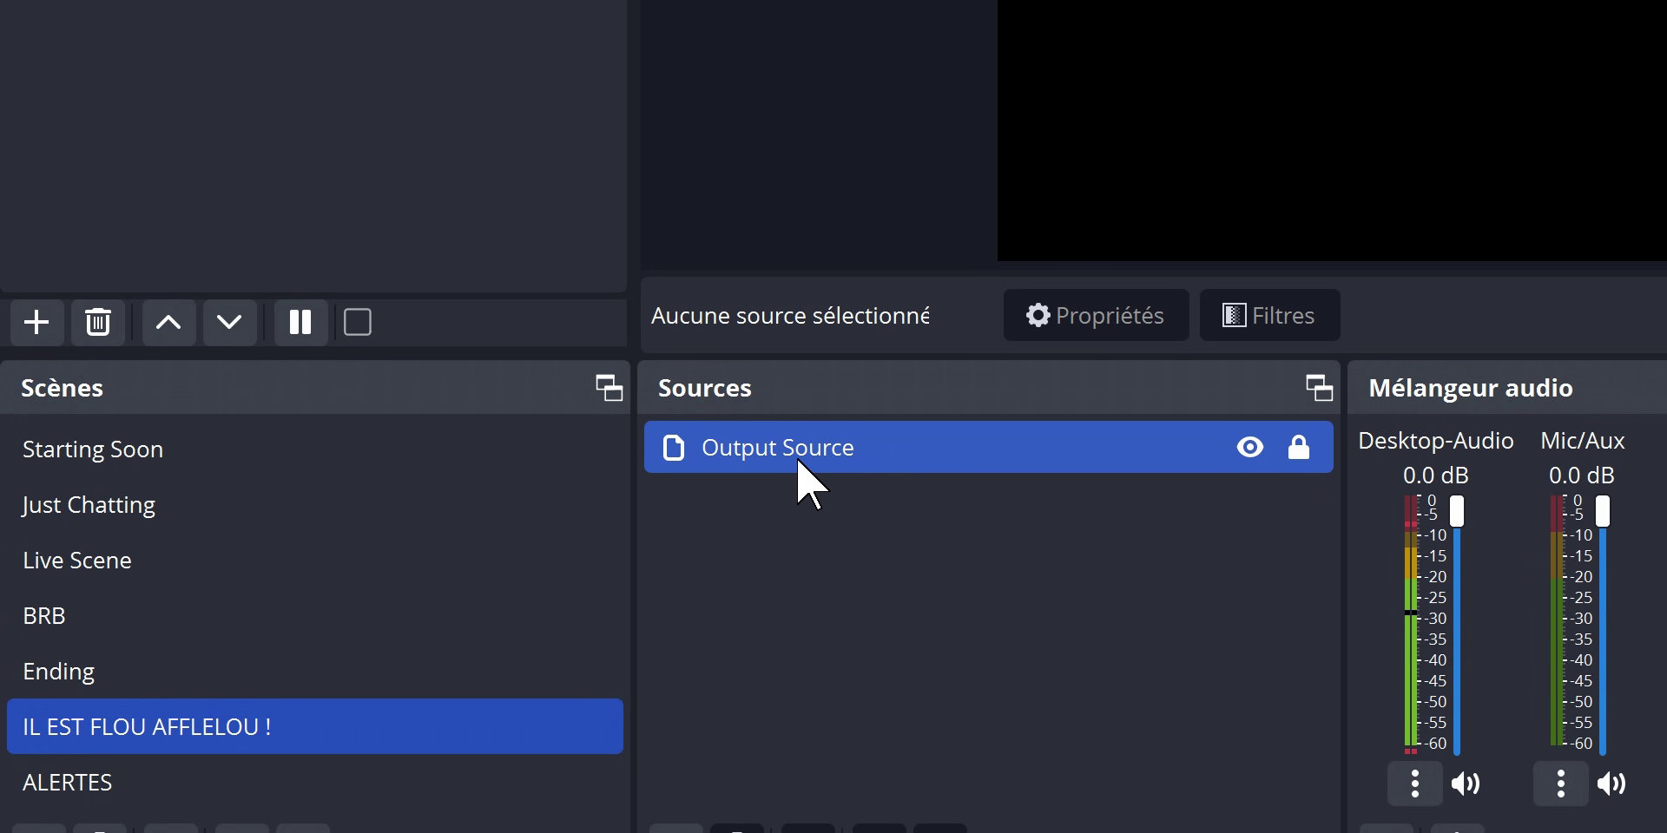Open Desktop-Audio three-dot options menu
The height and width of the screenshot is (833, 1667).
click(x=1414, y=784)
